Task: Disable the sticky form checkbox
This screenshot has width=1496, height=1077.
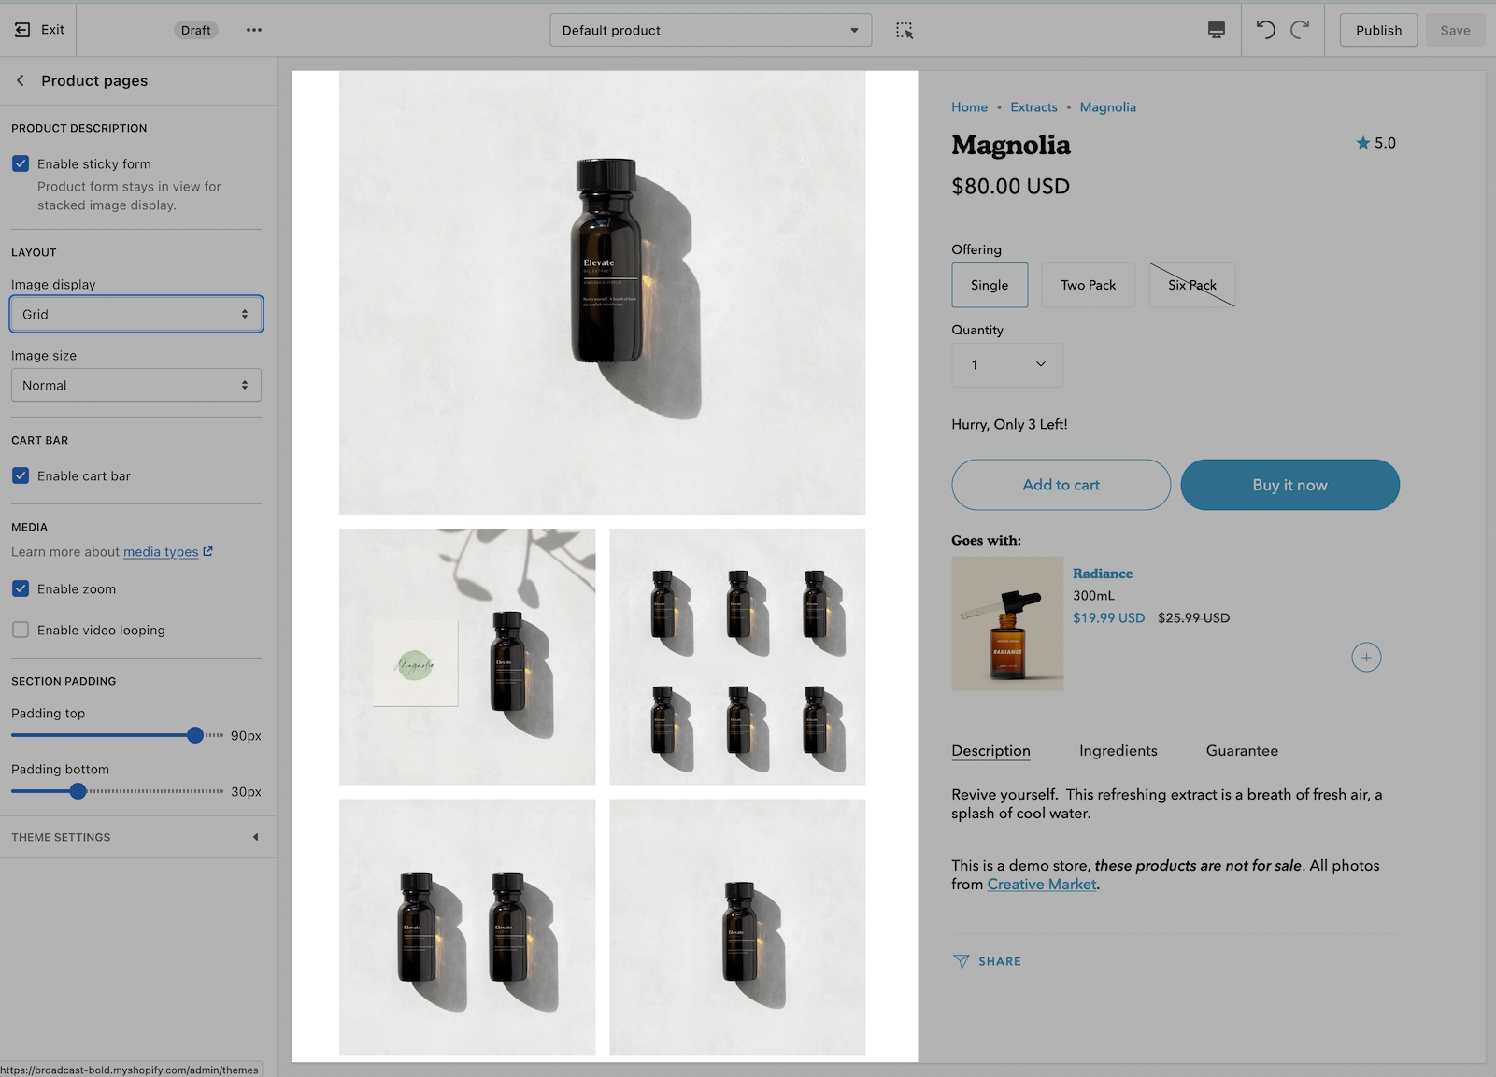Action: [x=21, y=163]
